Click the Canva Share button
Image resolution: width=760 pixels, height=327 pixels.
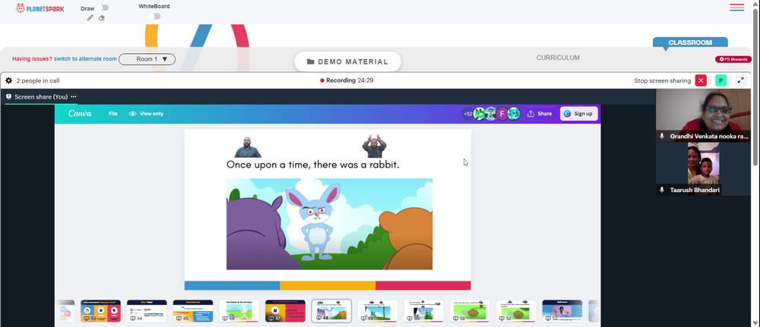540,114
